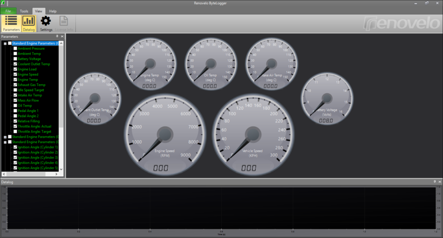
Task: Select the Intake Air Temp tree row
Action: tap(30, 95)
